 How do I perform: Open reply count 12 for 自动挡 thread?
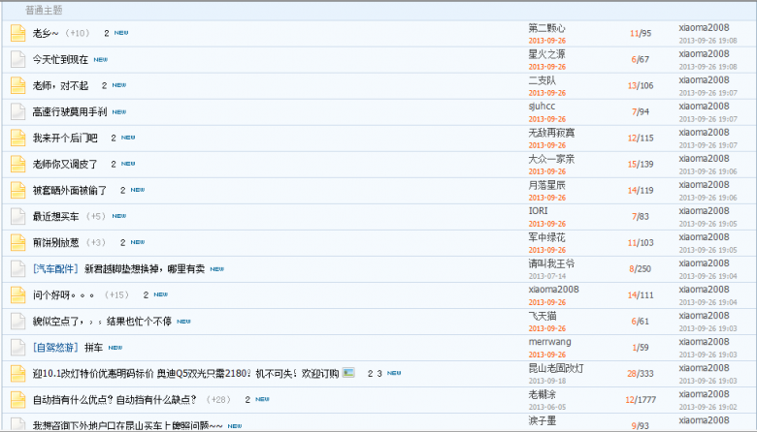[x=629, y=399]
